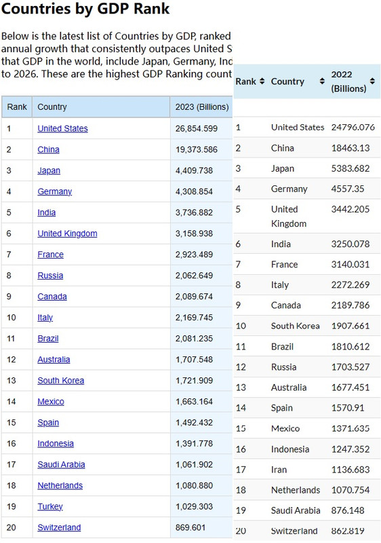Open the Saudi Arabia link
Screen dimensions: 381x543
coord(61,465)
